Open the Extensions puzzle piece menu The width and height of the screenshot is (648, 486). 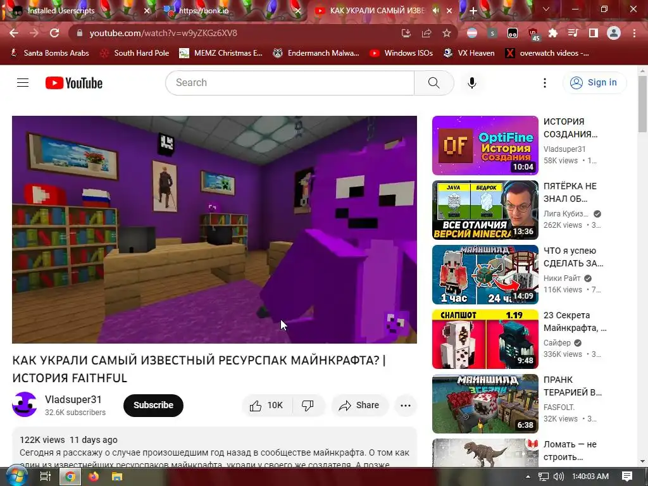(553, 33)
